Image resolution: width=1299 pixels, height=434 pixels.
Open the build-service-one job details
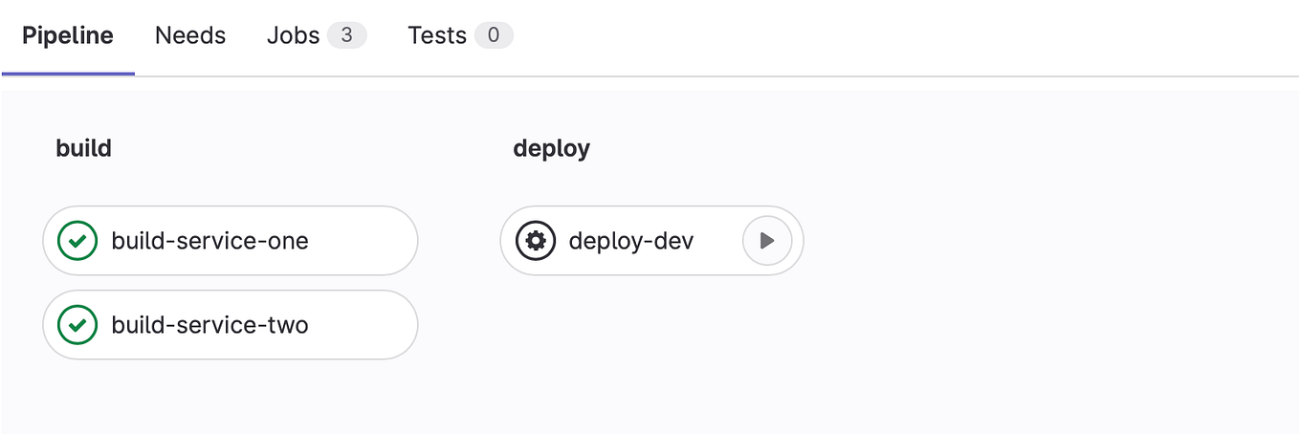tap(209, 241)
